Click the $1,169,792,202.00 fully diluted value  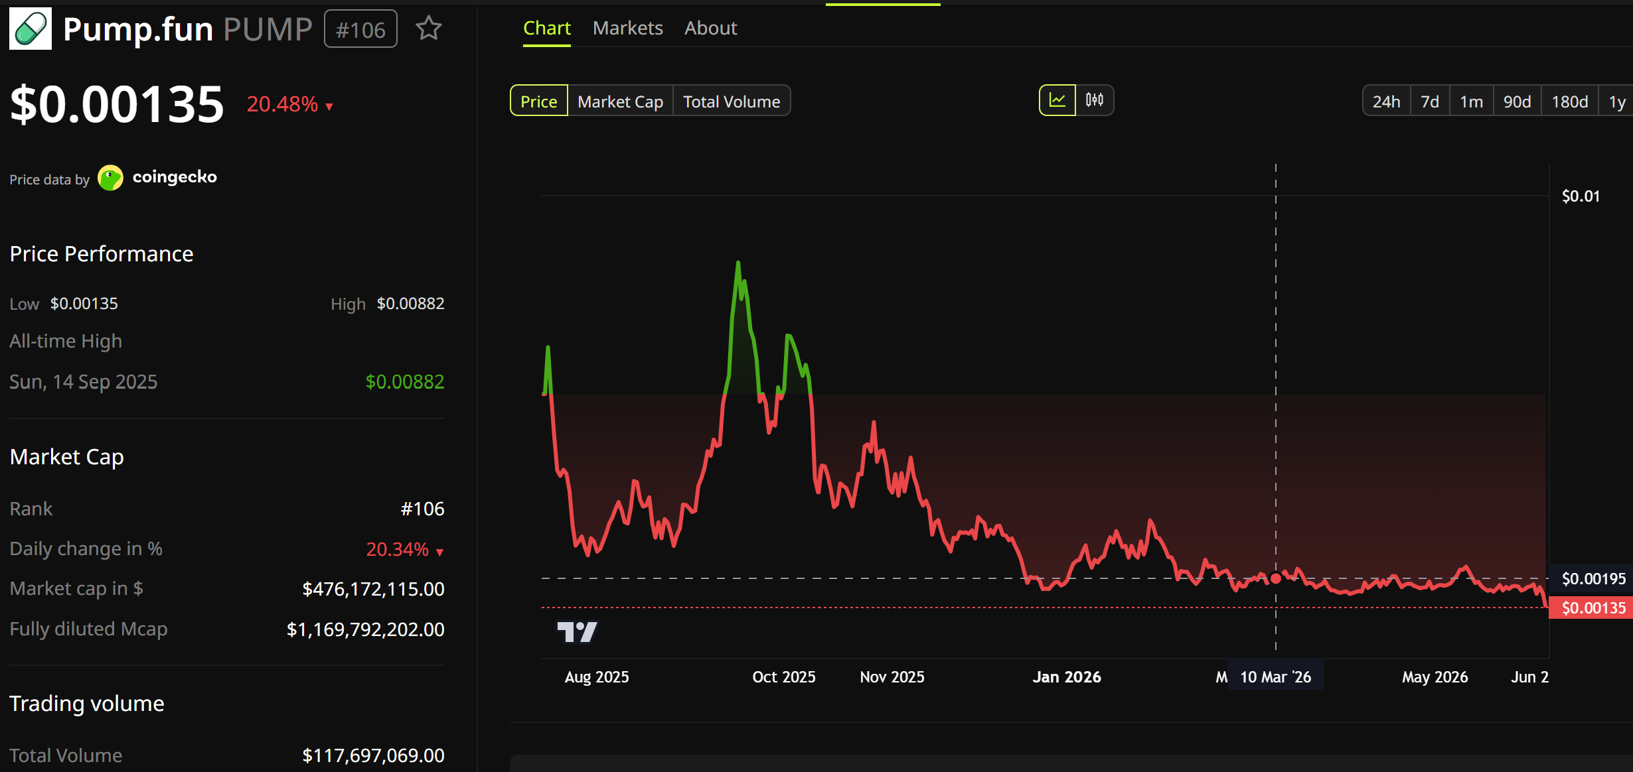(365, 629)
